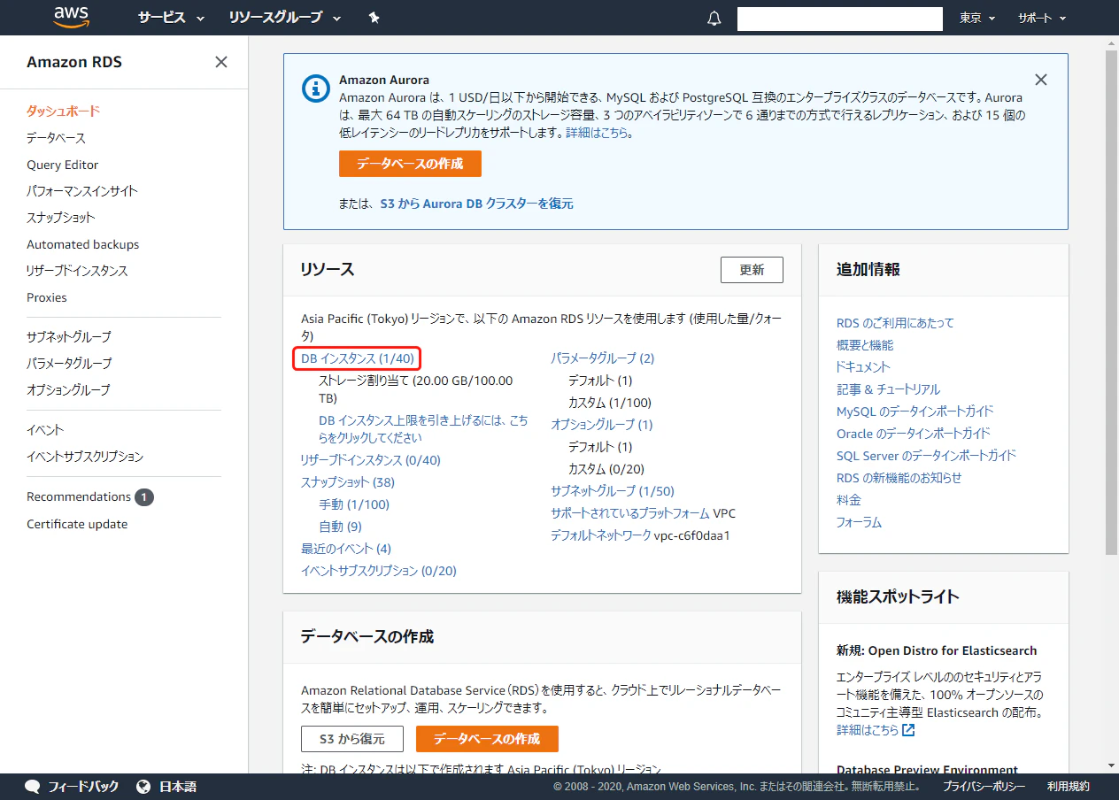Click the pin shortcut icon in top bar
Image resolution: width=1119 pixels, height=800 pixels.
[374, 18]
